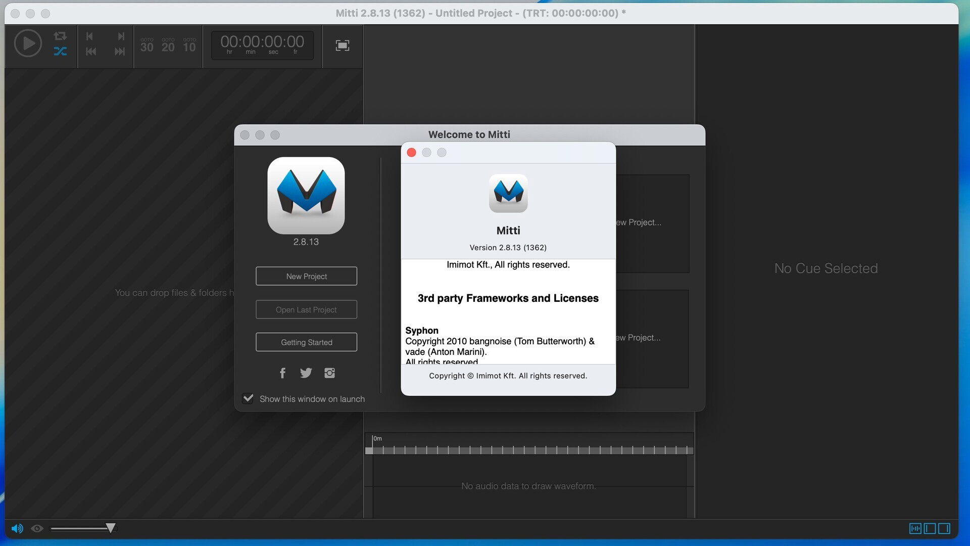Click the skip-to-next-cue double arrow icon
970x546 pixels.
(x=120, y=52)
